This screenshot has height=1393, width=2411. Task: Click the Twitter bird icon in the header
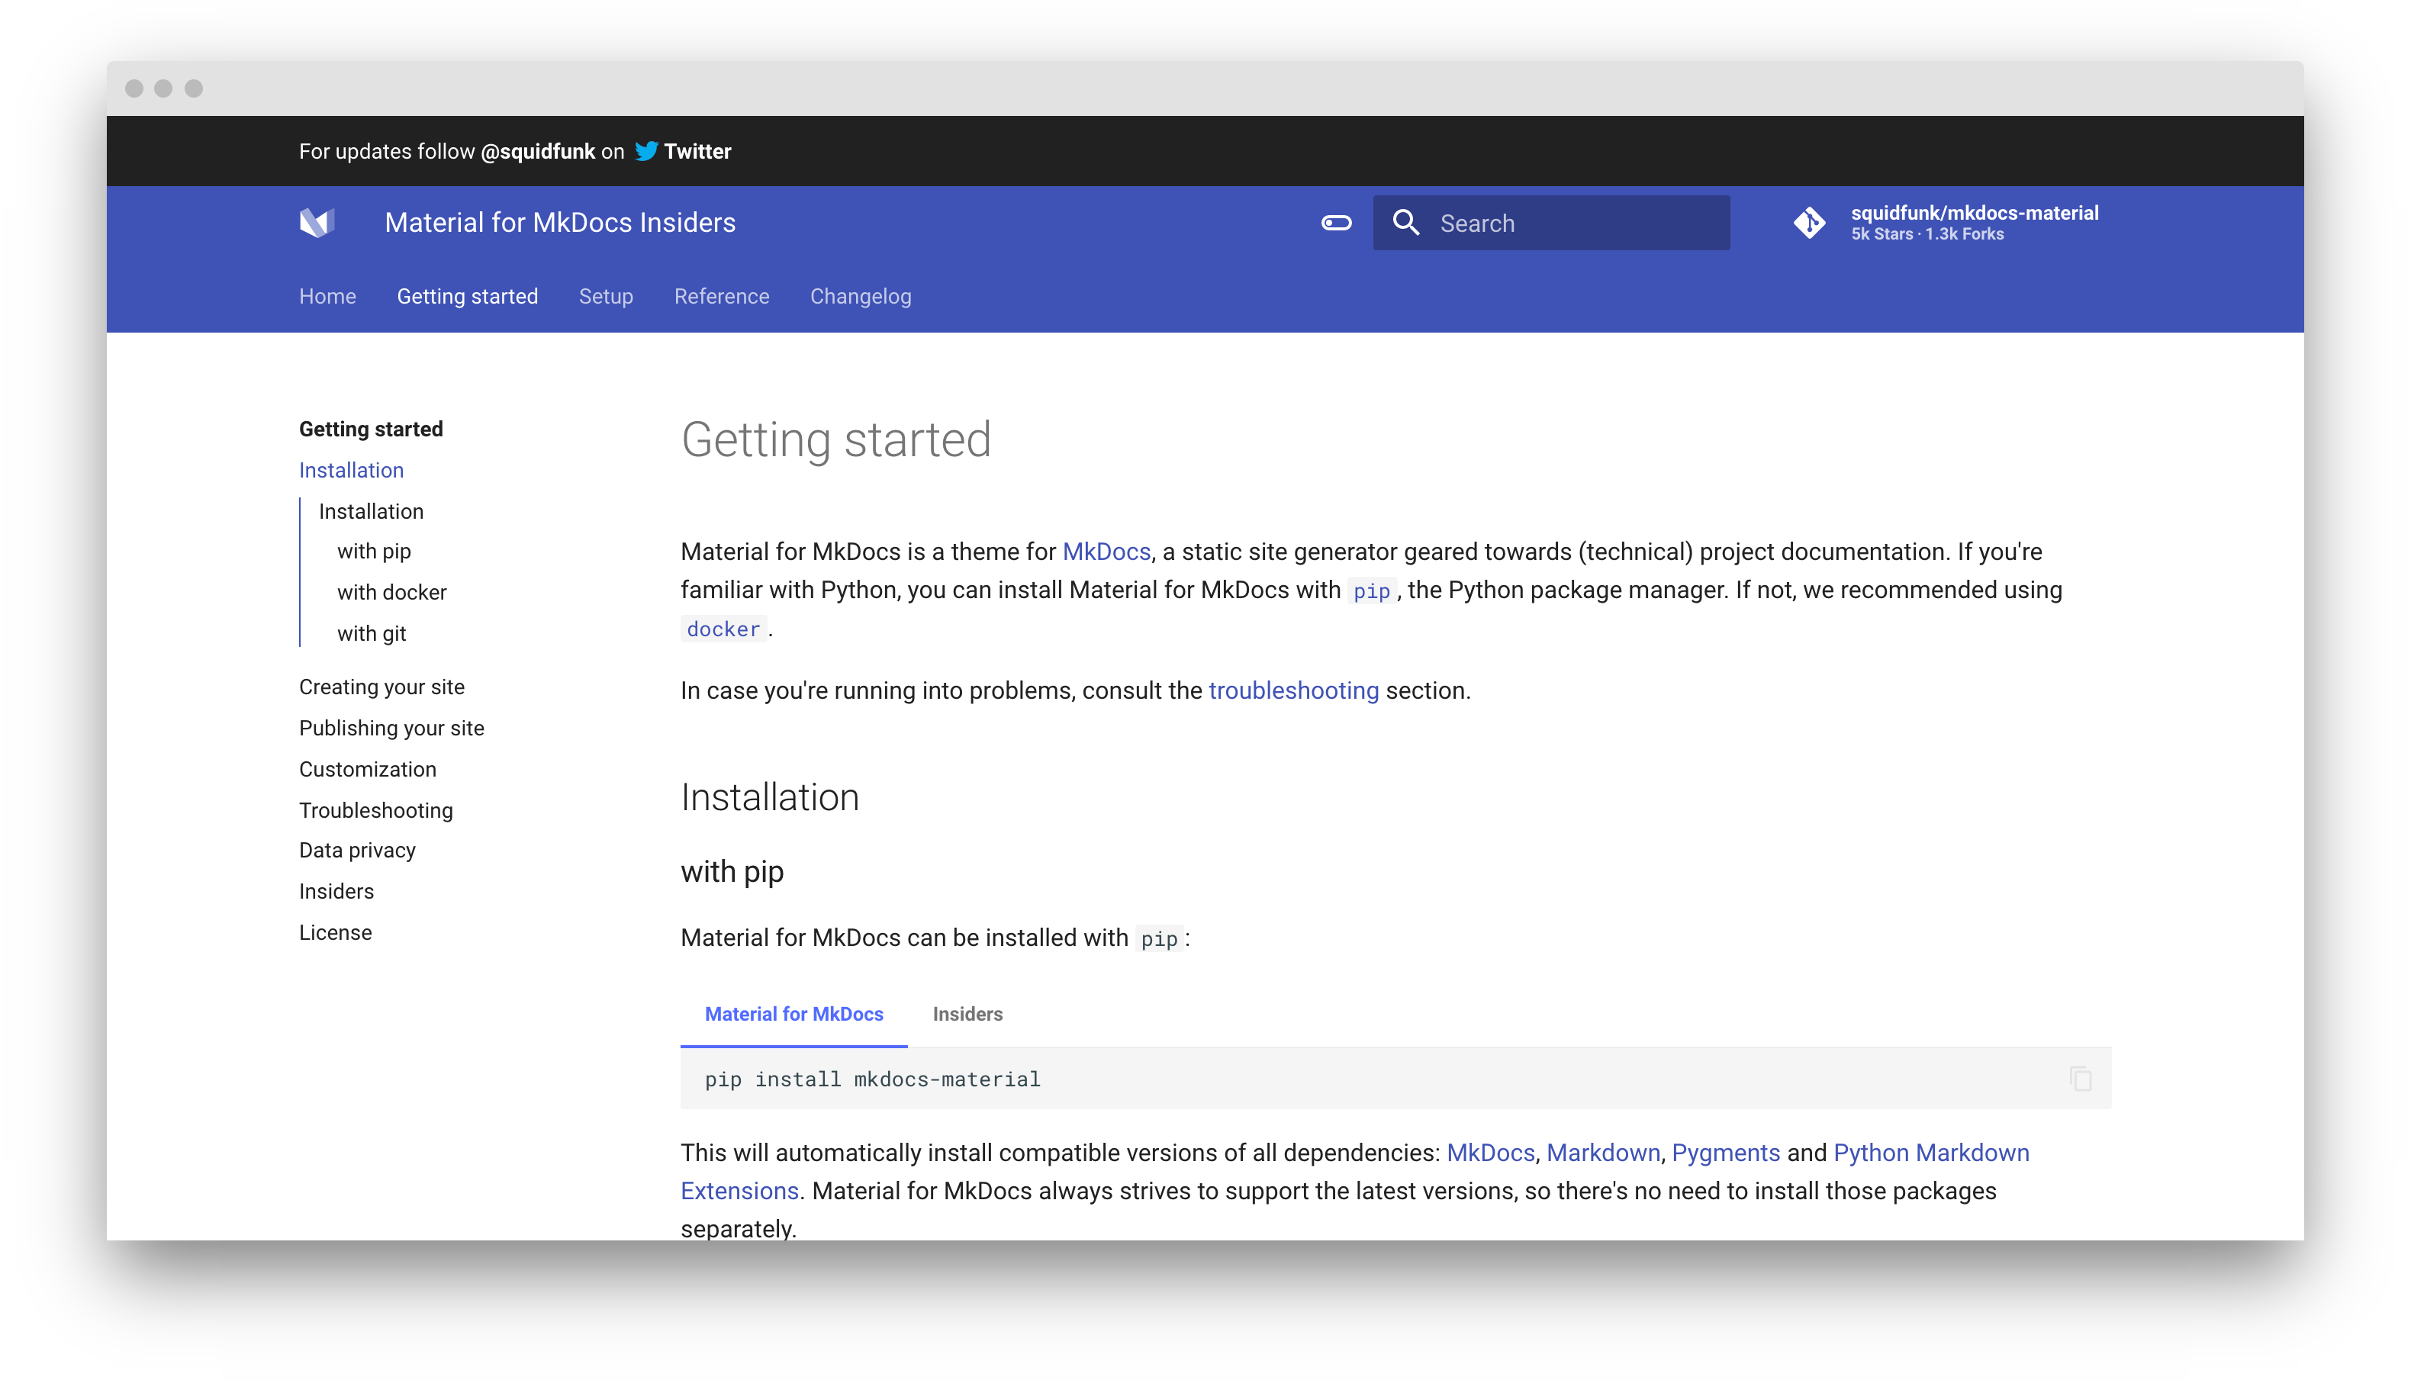pos(647,151)
